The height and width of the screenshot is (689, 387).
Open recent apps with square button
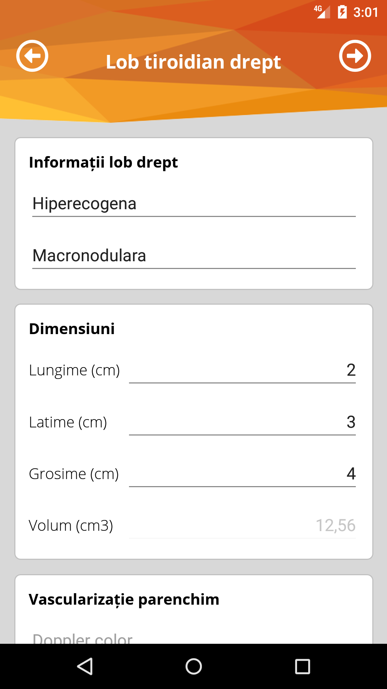pyautogui.click(x=302, y=667)
